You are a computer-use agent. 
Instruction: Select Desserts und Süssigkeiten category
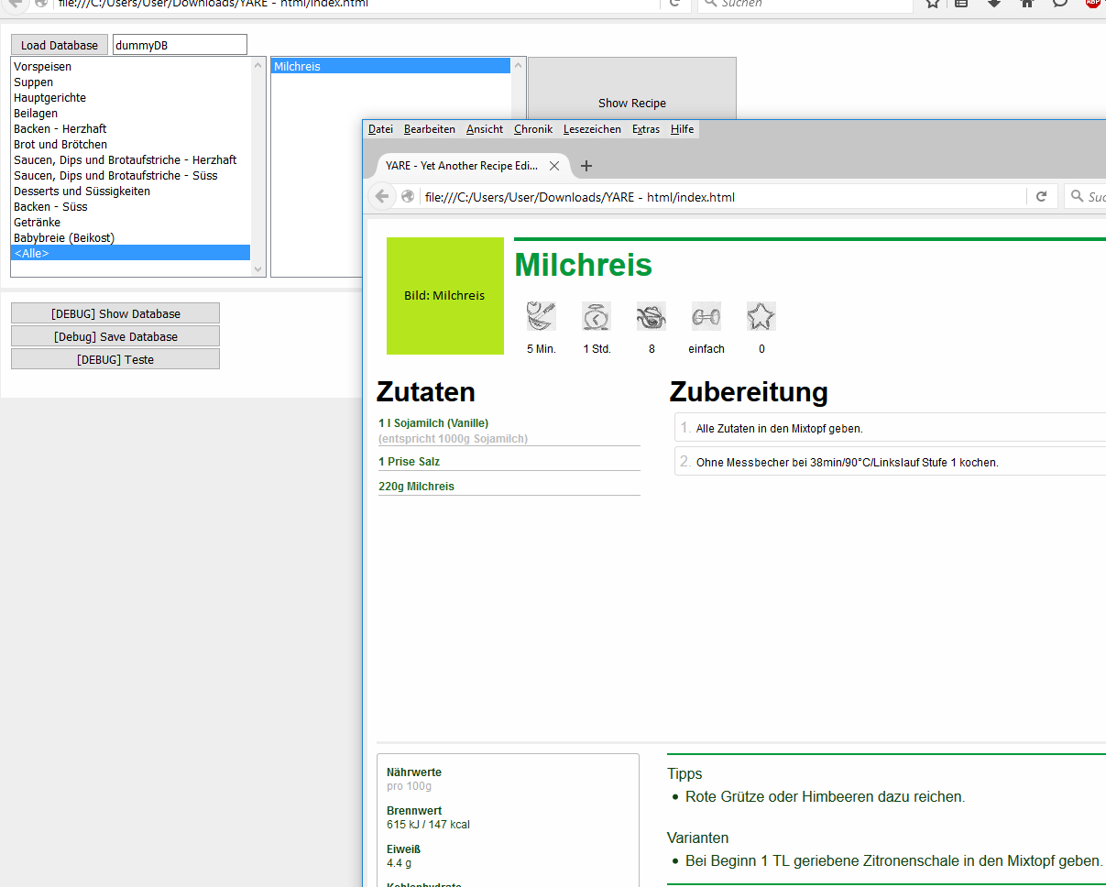point(131,192)
